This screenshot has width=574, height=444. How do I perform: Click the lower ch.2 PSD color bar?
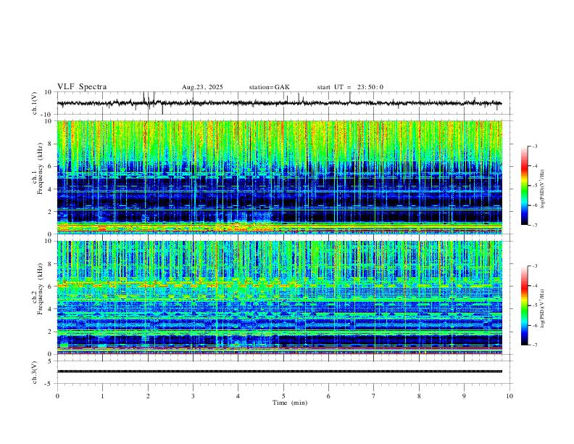click(x=525, y=305)
